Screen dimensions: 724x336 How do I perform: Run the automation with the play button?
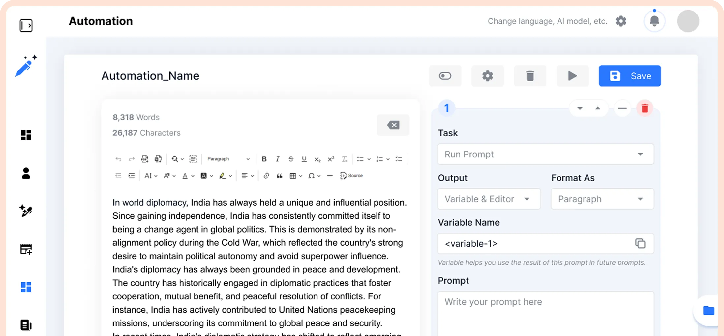point(572,76)
